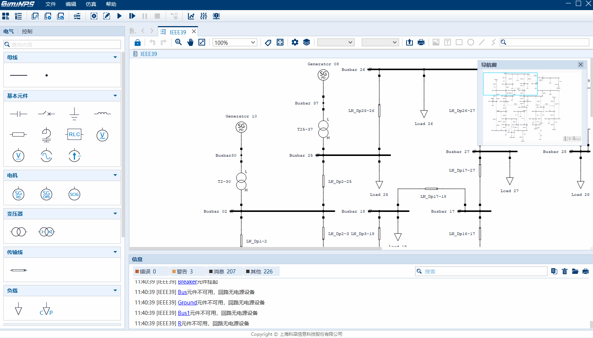Select the pan hand tool

(x=190, y=42)
